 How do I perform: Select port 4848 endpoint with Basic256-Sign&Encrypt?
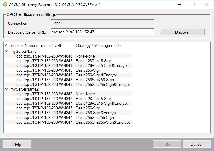(x=44, y=75)
